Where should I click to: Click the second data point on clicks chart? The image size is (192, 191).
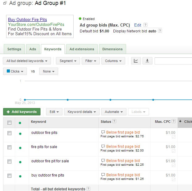tap(68, 100)
